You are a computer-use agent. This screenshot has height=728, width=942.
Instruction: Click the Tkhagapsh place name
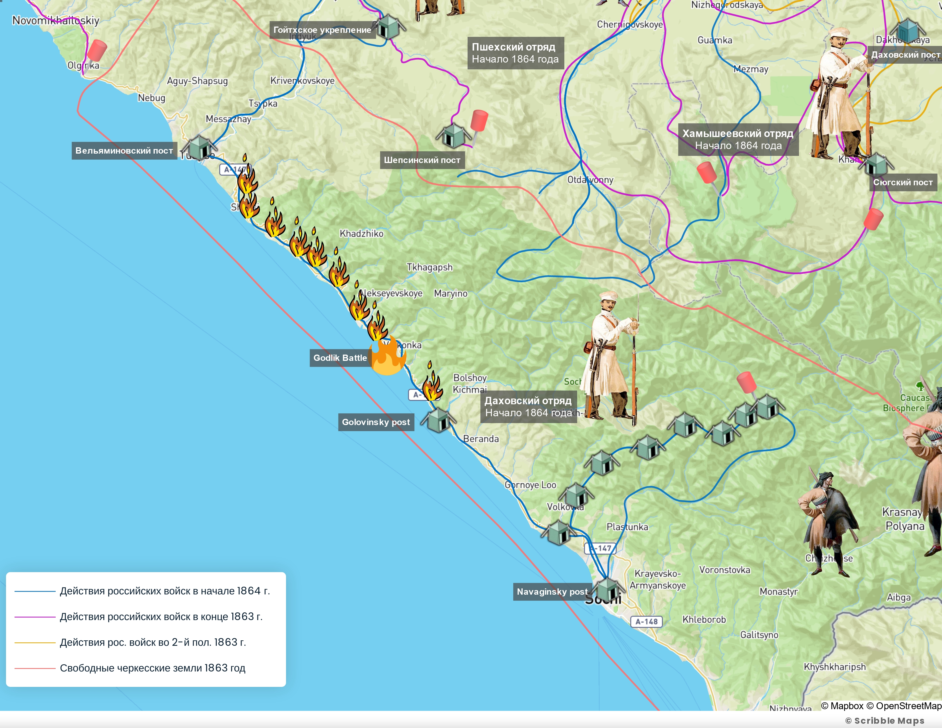(430, 268)
